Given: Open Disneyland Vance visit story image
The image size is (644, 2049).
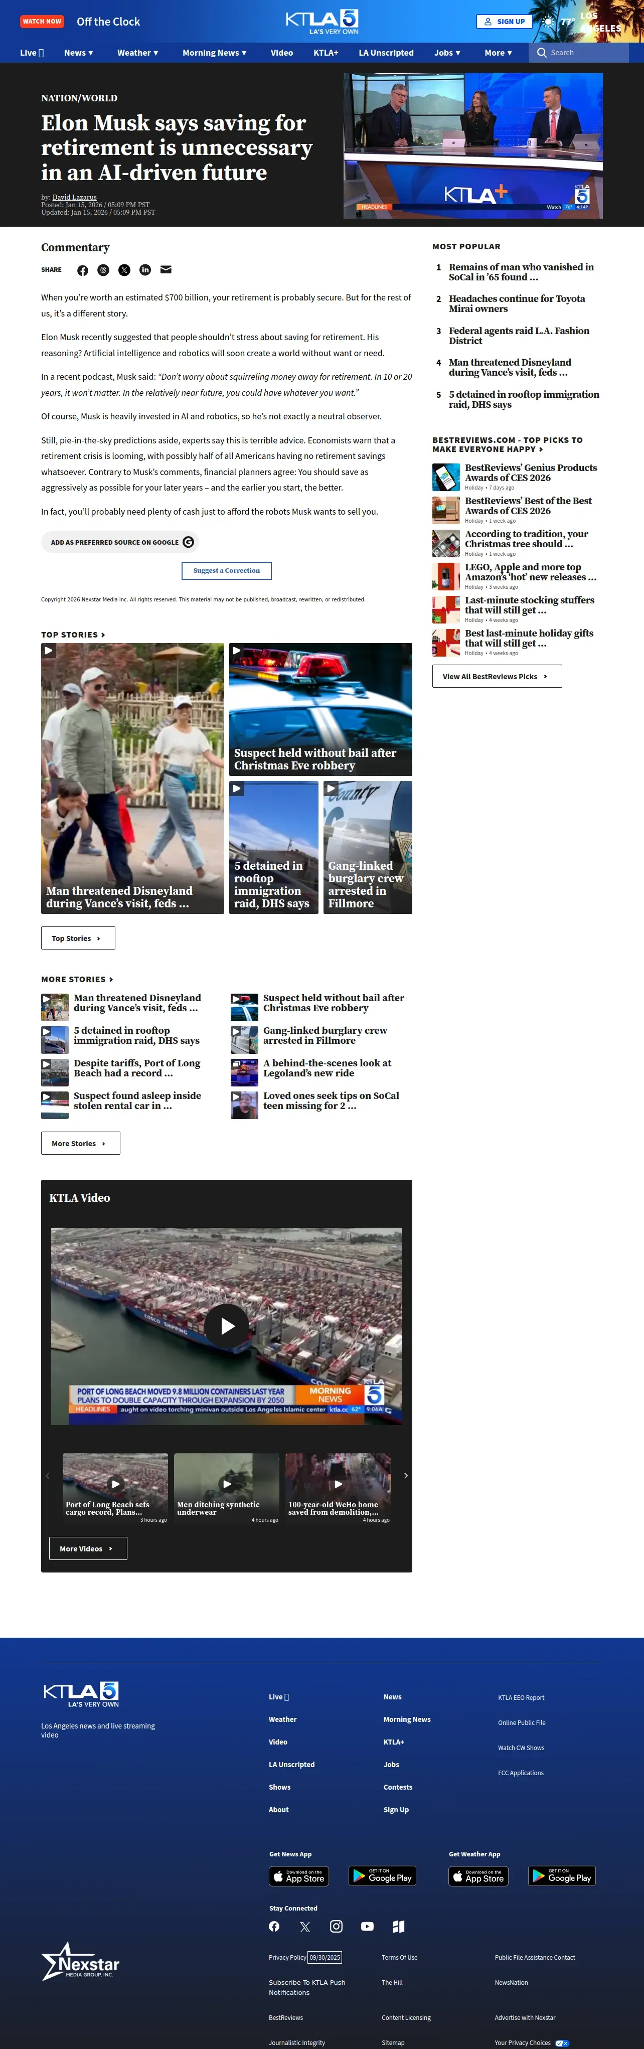Looking at the screenshot, I should pyautogui.click(x=133, y=778).
